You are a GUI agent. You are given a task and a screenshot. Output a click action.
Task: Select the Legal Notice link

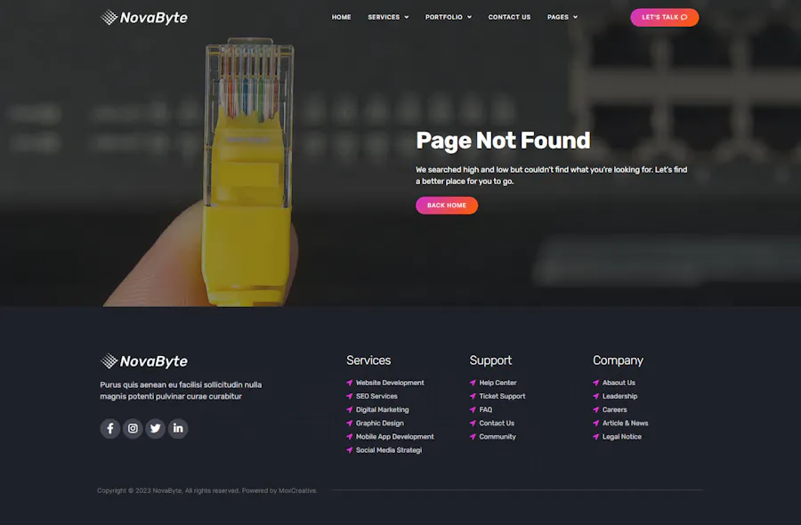[621, 436]
